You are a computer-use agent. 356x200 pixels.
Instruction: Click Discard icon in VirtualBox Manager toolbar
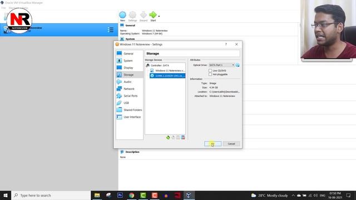coord(144,16)
